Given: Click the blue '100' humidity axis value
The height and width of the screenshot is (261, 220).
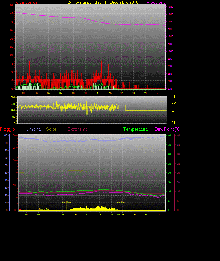Looking at the screenshot, I should click(5, 135).
